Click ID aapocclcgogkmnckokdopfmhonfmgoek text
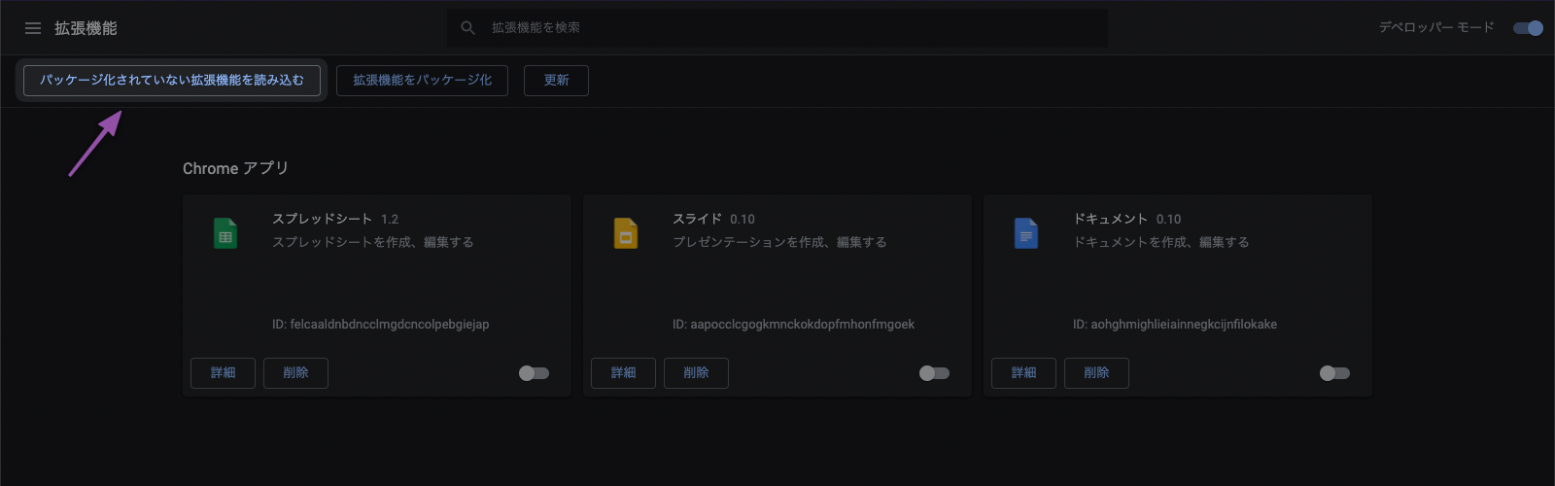The image size is (1555, 486). tap(793, 325)
